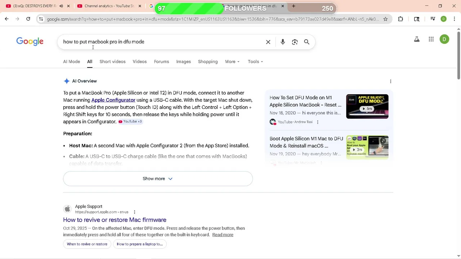This screenshot has height=259, width=461.
Task: Click inside the Google search box text
Action: coord(104,42)
